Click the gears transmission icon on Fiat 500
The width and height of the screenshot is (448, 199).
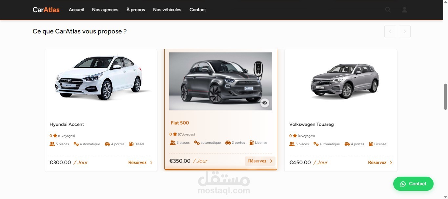coord(197,143)
